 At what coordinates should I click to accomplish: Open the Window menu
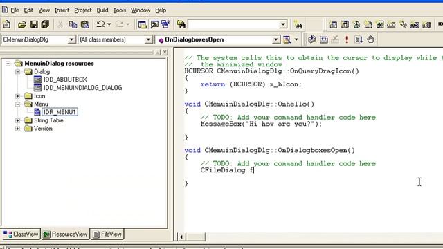tap(141, 10)
